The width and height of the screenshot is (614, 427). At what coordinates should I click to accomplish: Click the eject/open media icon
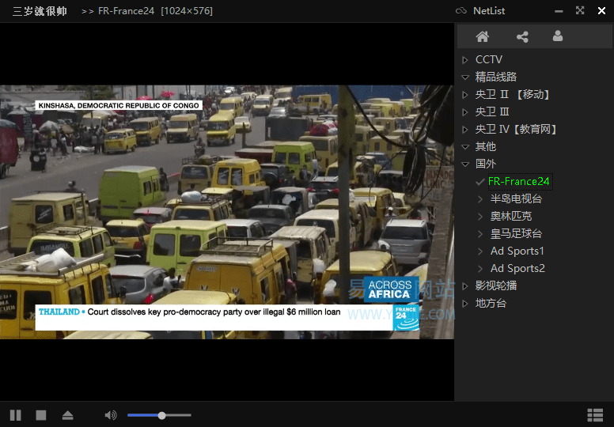[x=67, y=415]
